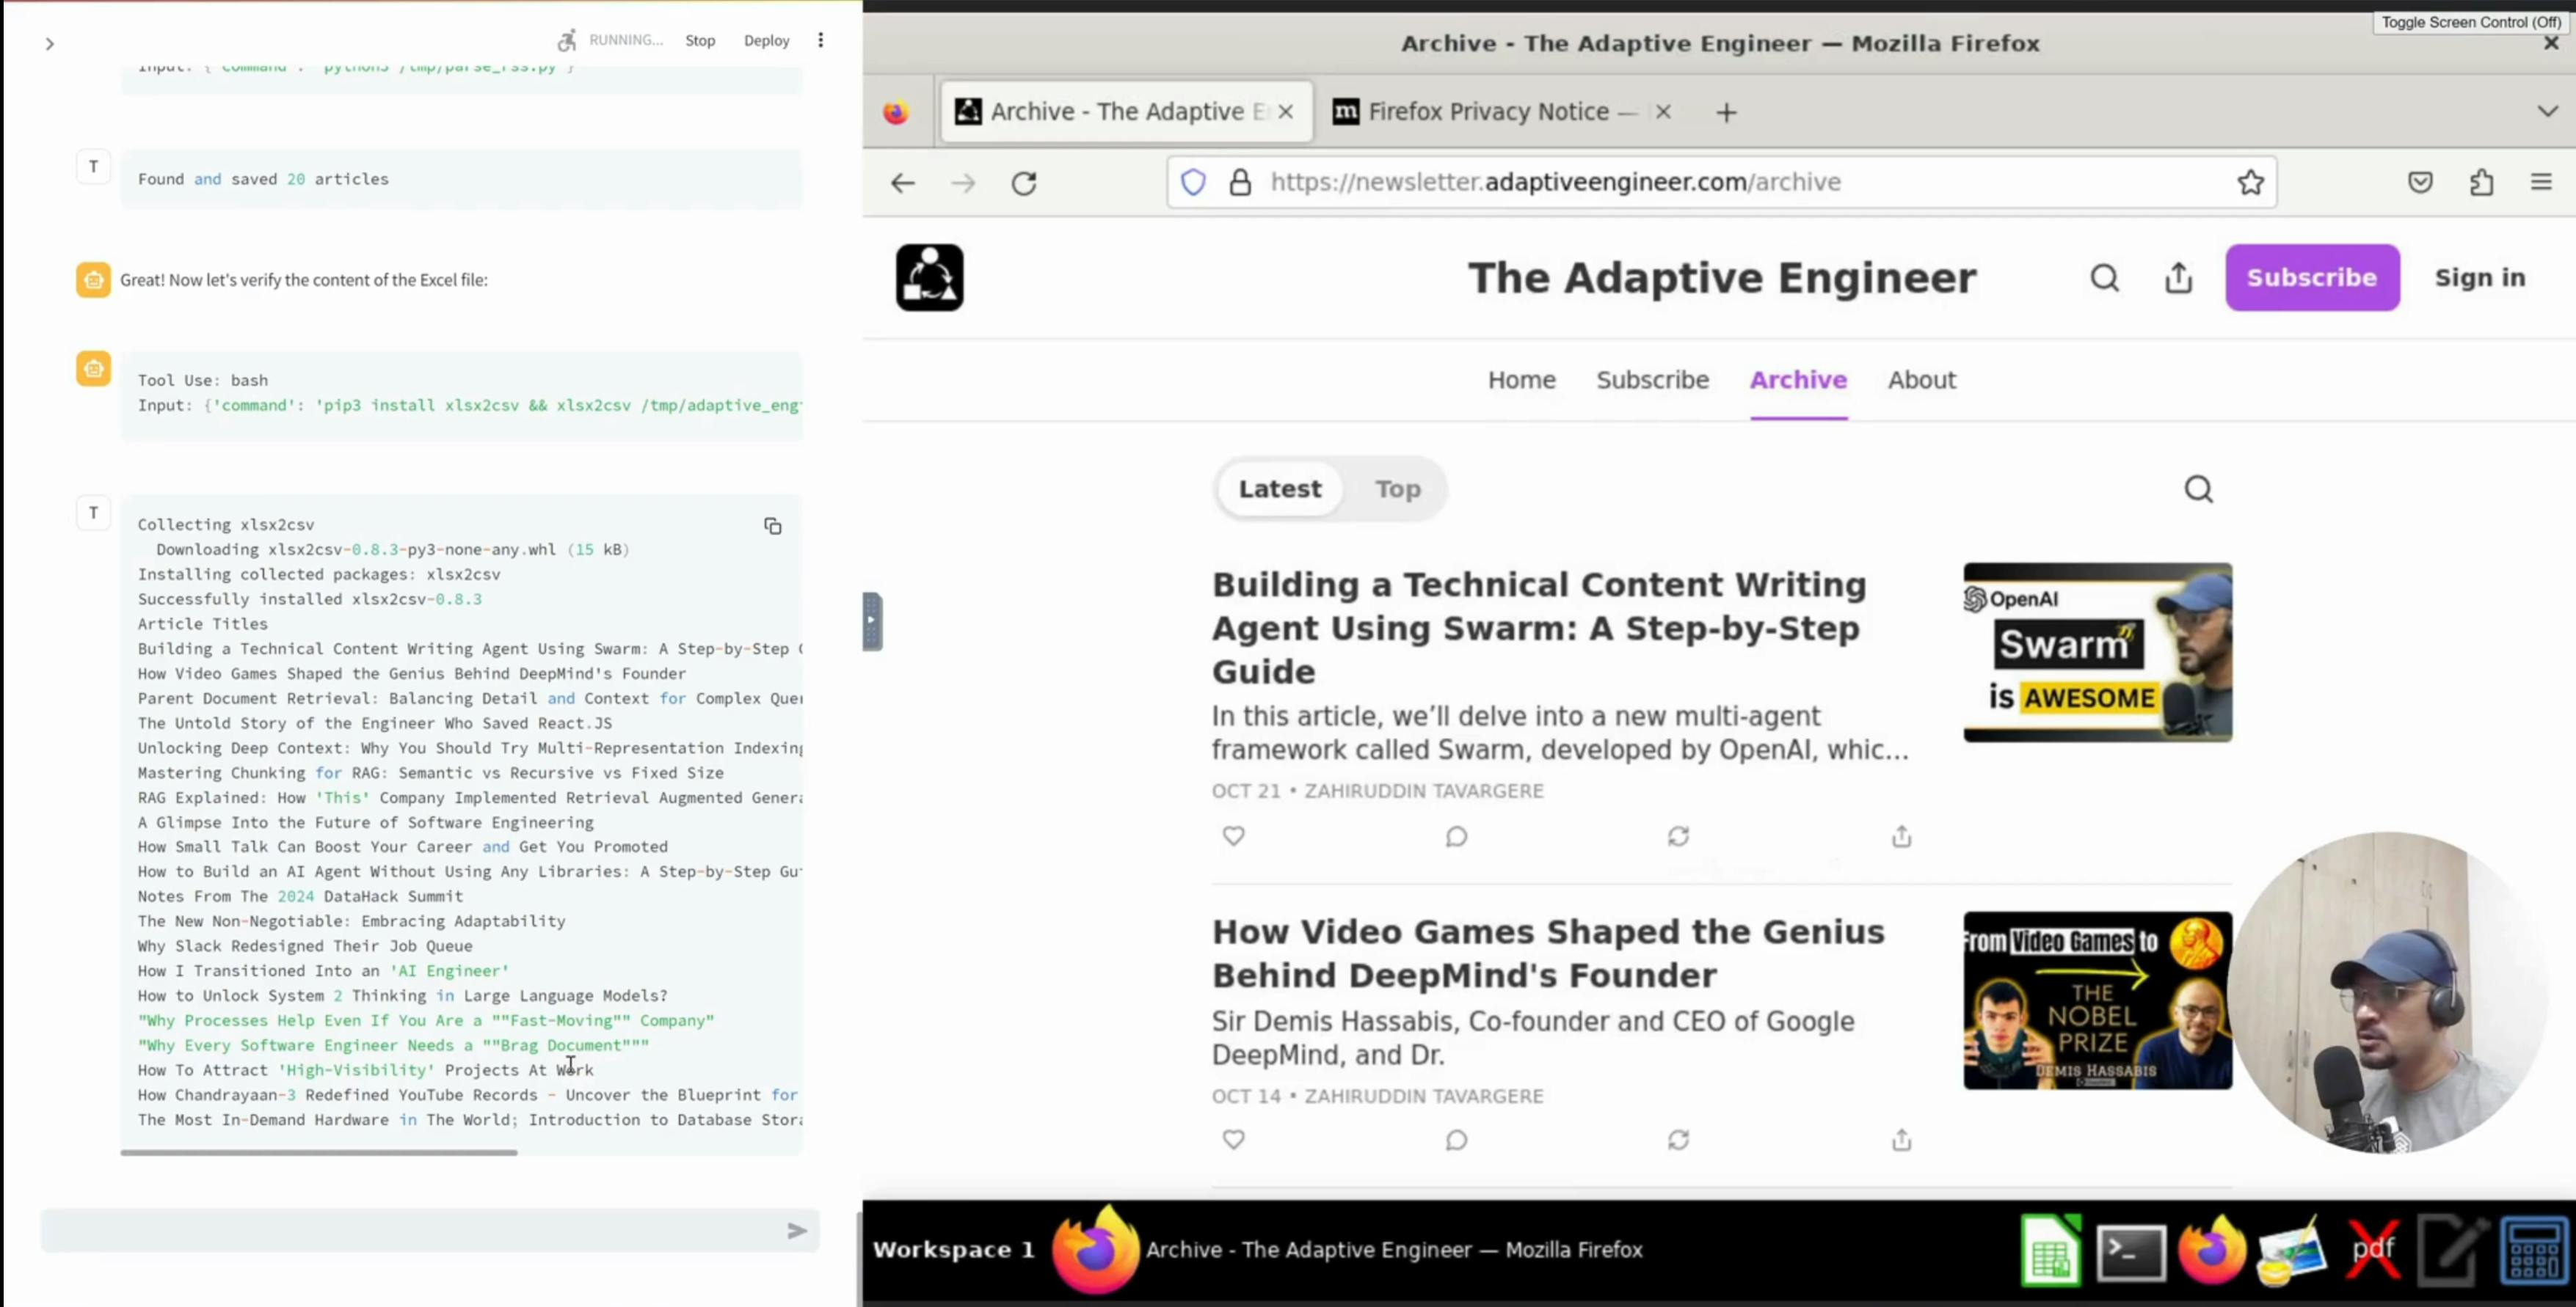
Task: Click purple Subscribe button
Action: pos(2311,277)
